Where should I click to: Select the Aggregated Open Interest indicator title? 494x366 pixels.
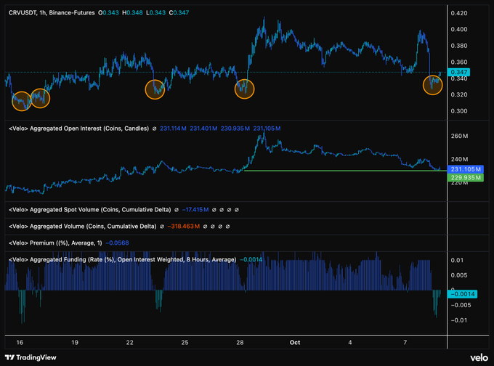78,129
